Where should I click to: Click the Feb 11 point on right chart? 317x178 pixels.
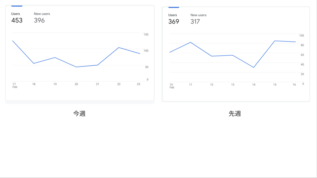(190, 42)
